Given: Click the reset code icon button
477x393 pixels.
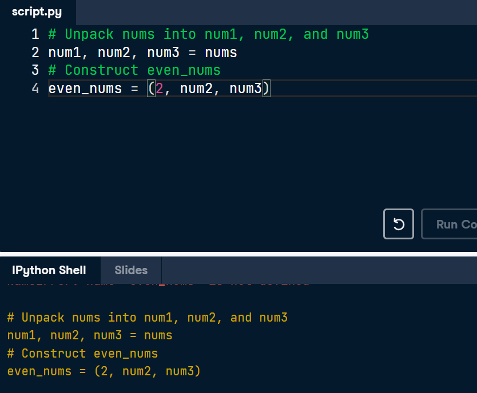Looking at the screenshot, I should 399,224.
